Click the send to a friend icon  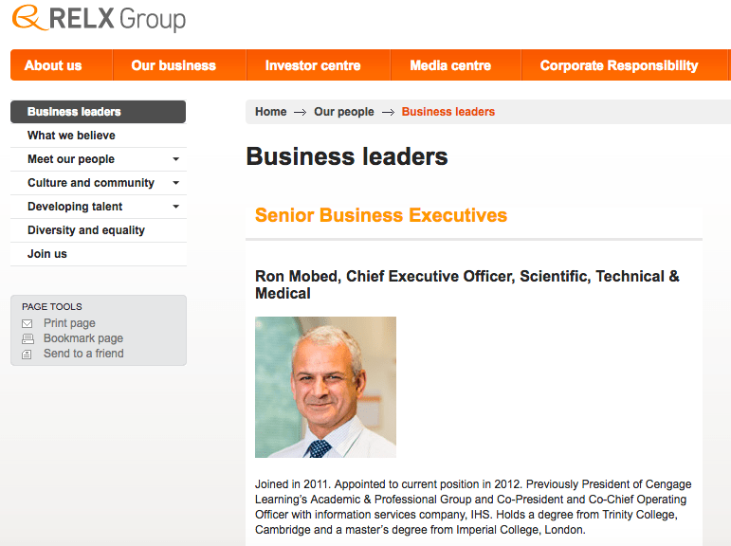point(27,354)
